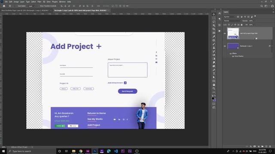Select the Path Selection arrow tool
Viewport: 275px width, 154px height.
[x=214, y=77]
